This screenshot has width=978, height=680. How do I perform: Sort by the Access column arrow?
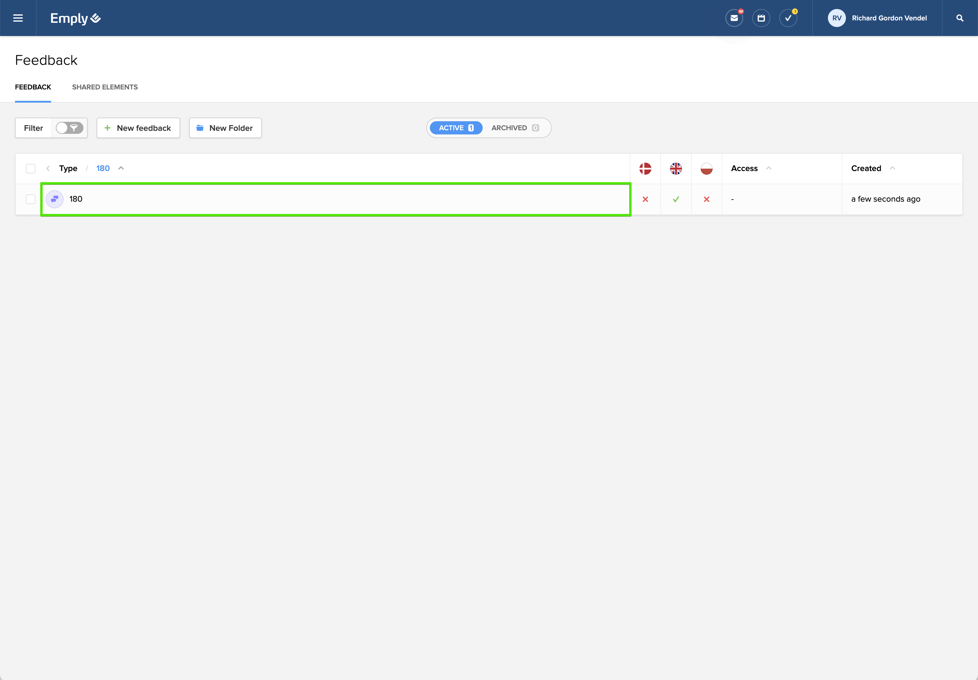click(769, 168)
